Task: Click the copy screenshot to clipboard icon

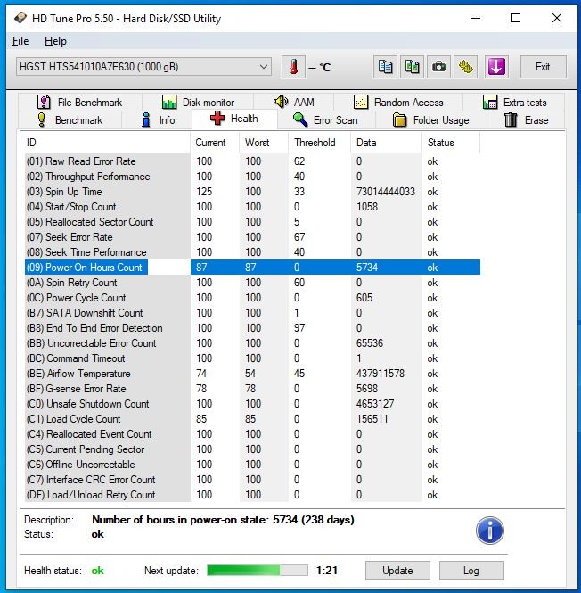Action: click(412, 67)
